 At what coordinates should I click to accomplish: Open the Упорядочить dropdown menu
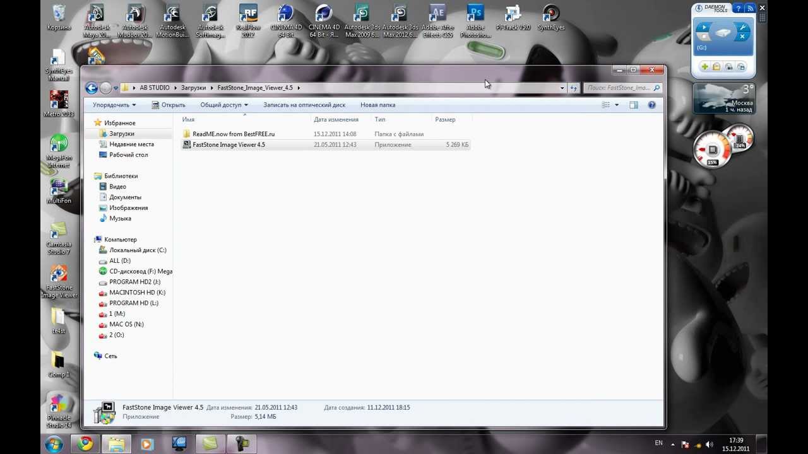pyautogui.click(x=114, y=105)
